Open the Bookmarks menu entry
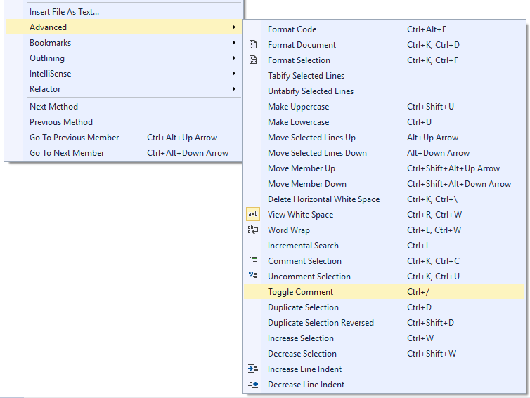 tap(124, 43)
